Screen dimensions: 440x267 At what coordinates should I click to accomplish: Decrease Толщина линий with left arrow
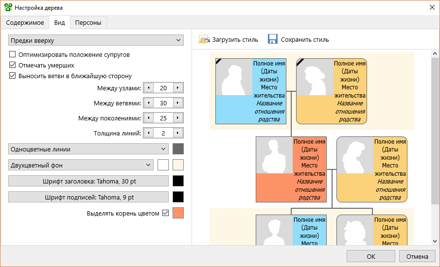[x=148, y=133]
